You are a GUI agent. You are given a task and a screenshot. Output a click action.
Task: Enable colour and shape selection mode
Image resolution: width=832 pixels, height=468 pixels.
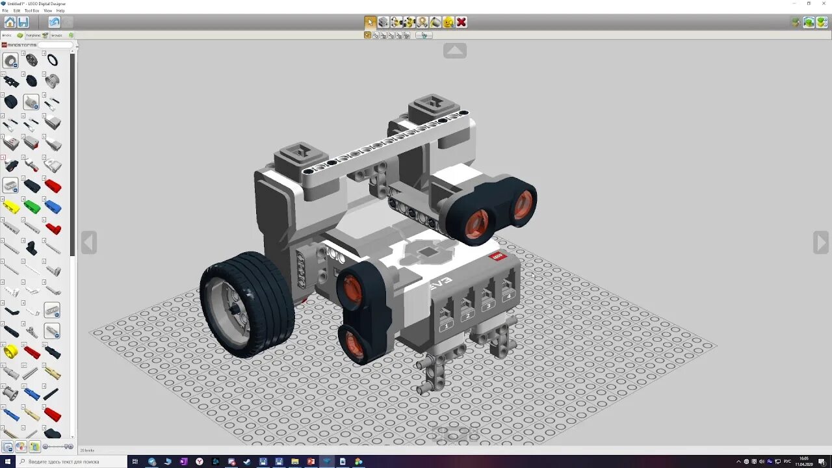coord(406,35)
